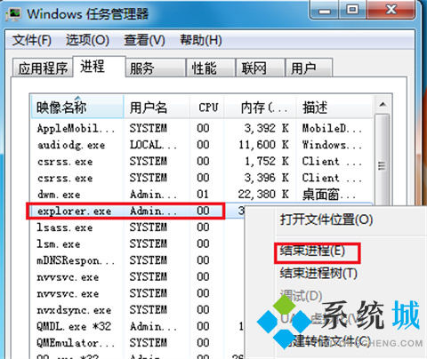Viewport: 427px width, 359px height.
Task: Choose 结束进程(E) in context menu
Action: 312,251
